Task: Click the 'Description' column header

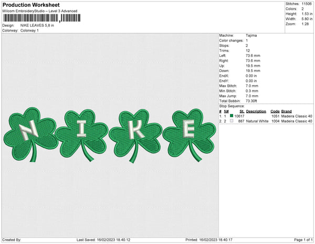Action: click(x=256, y=111)
